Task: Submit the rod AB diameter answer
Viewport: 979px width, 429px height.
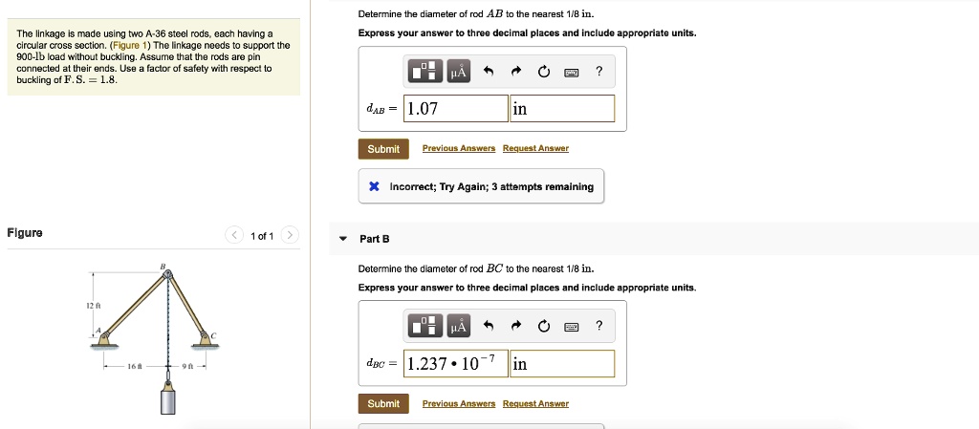Action: pyautogui.click(x=383, y=149)
